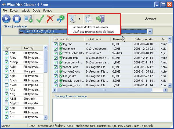
Task: Uncheck the TOTALCMD.GID file checkbox
Action: (56, 53)
